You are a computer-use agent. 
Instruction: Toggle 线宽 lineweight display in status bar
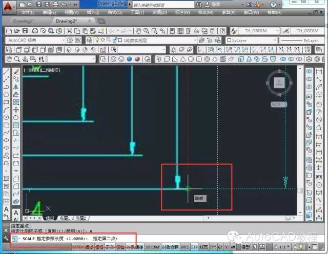click(203, 247)
